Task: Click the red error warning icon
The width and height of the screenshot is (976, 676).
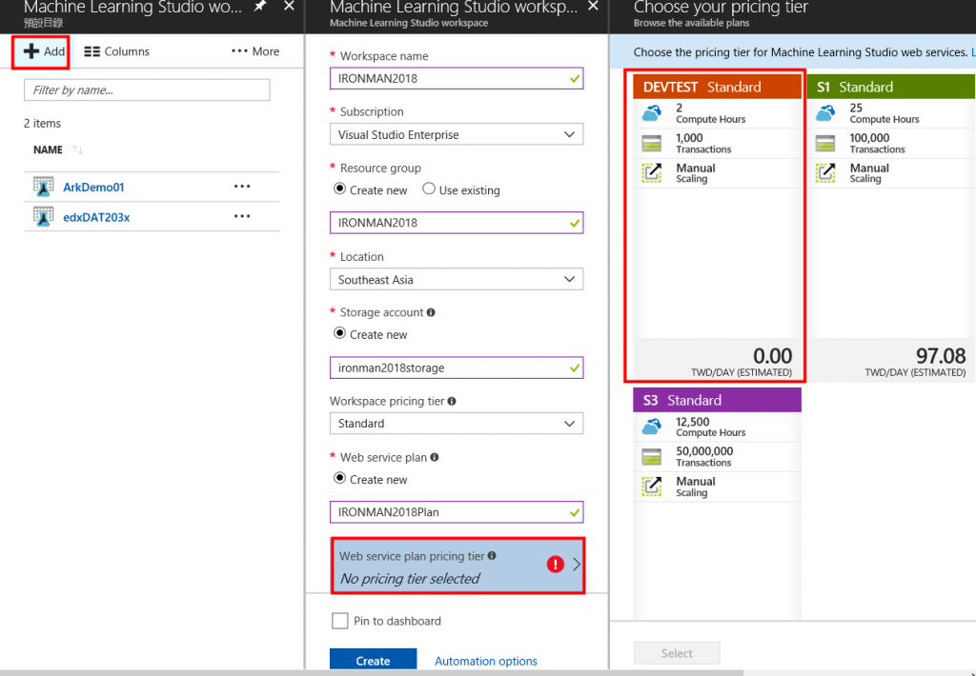Action: point(556,564)
